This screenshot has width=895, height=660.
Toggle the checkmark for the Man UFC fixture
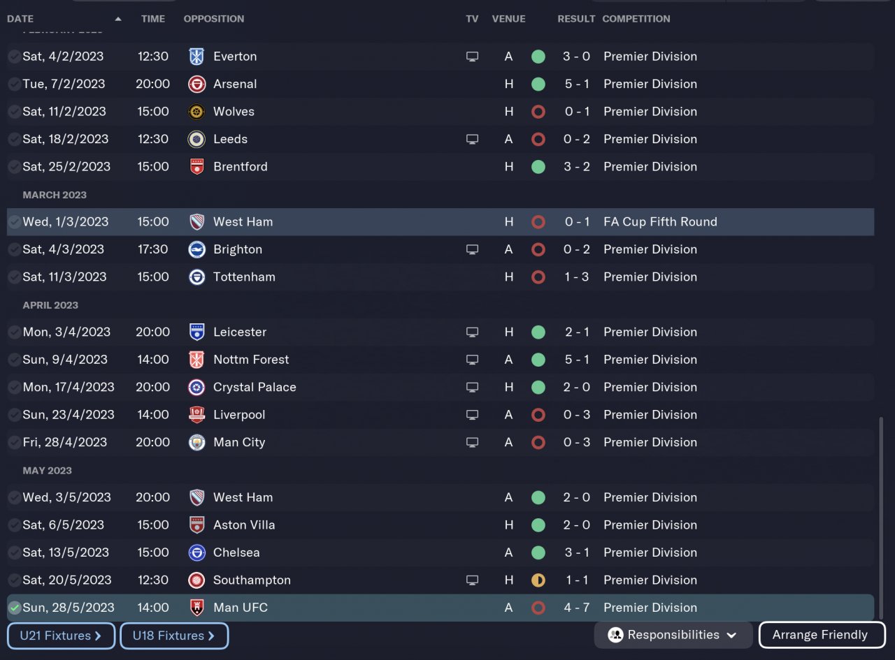(14, 608)
